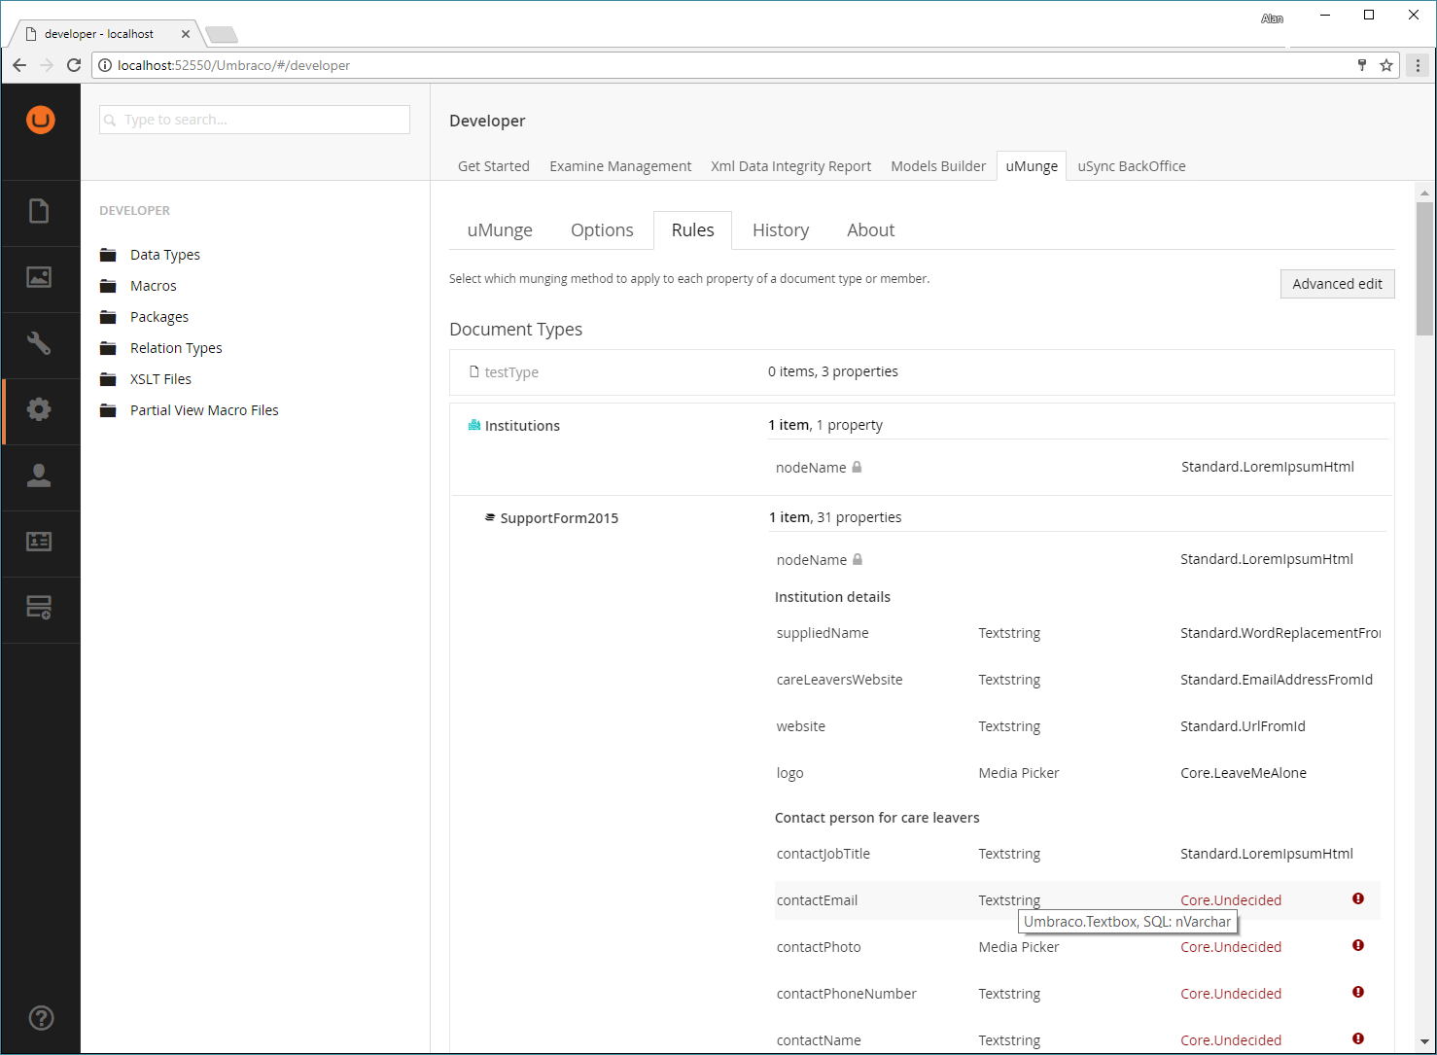This screenshot has height=1055, width=1437.
Task: Click the key icon in address bar
Action: pos(1362,65)
